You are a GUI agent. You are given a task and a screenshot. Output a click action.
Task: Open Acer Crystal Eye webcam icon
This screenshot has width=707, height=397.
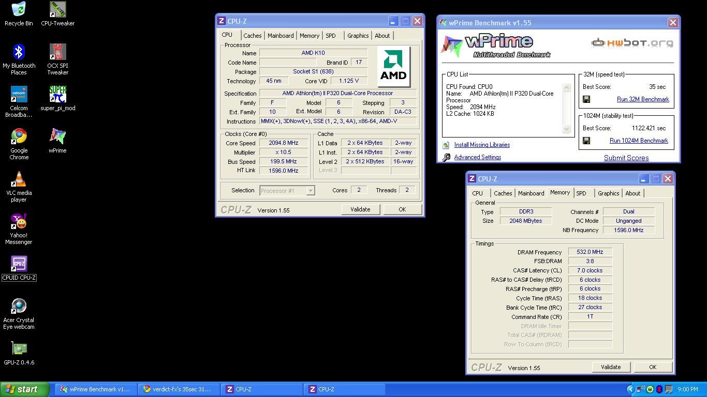[19, 314]
